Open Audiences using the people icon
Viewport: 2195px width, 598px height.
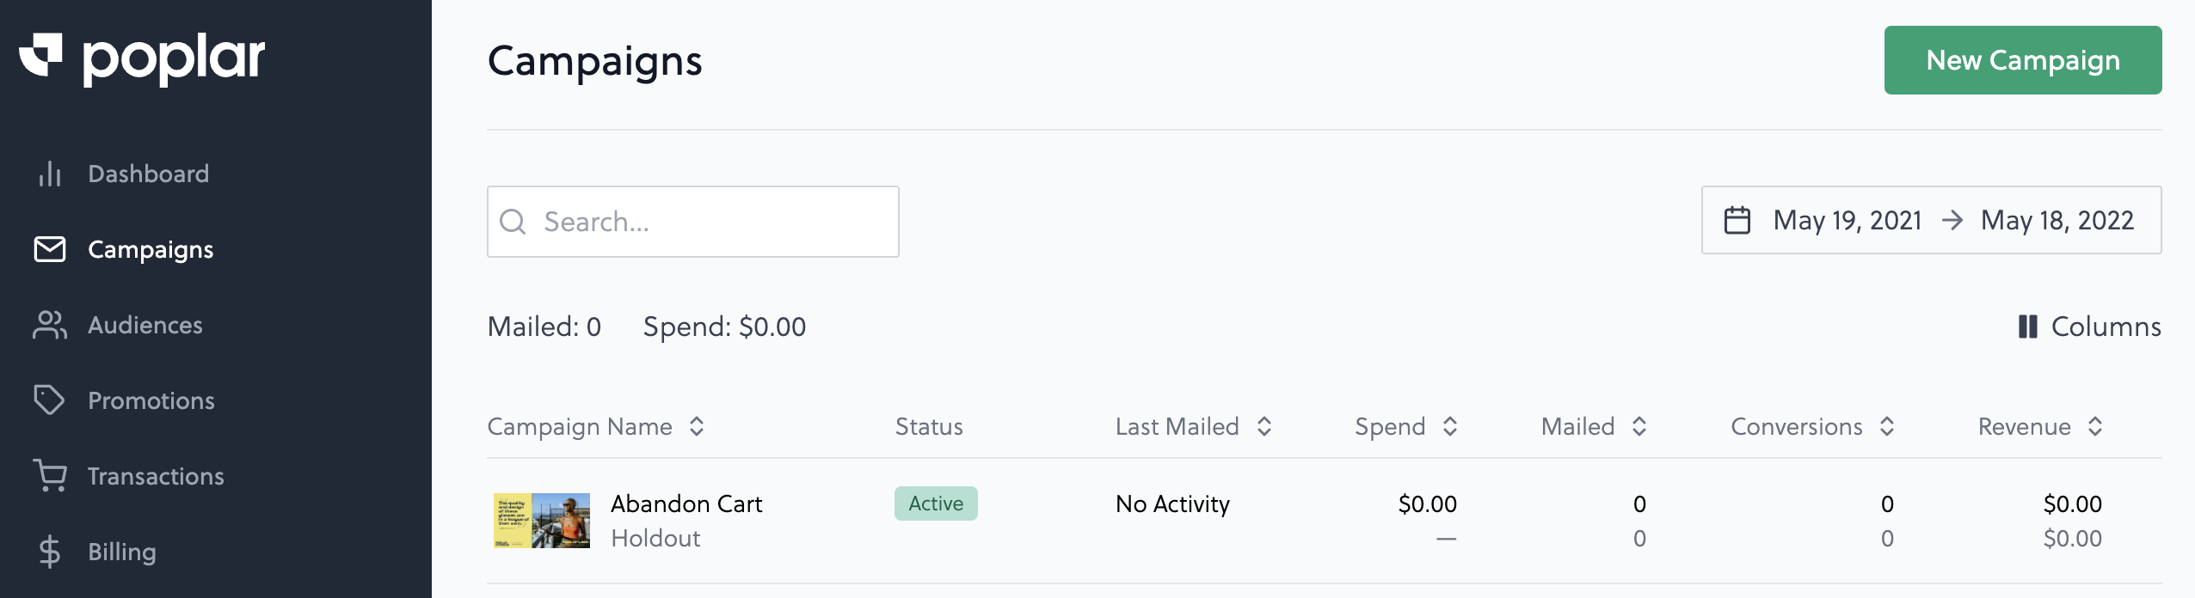tap(50, 325)
